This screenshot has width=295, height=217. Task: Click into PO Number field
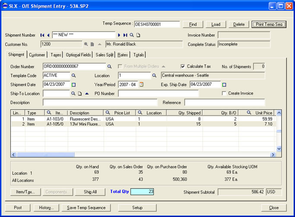click(x=159, y=93)
